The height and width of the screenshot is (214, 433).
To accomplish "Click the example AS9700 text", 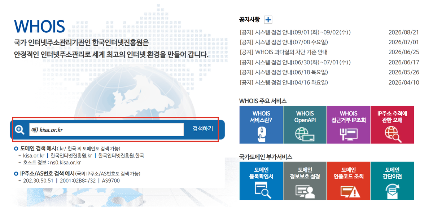I will pos(111,181).
